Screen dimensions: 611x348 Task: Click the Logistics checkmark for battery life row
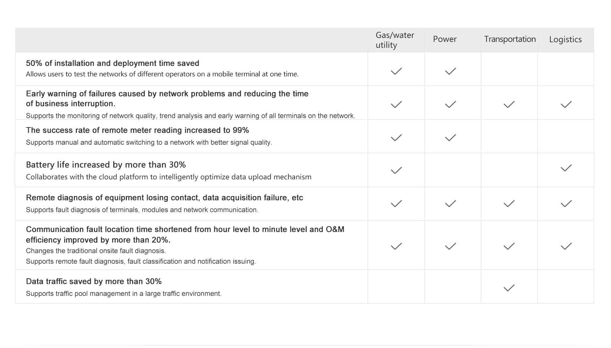tap(566, 168)
